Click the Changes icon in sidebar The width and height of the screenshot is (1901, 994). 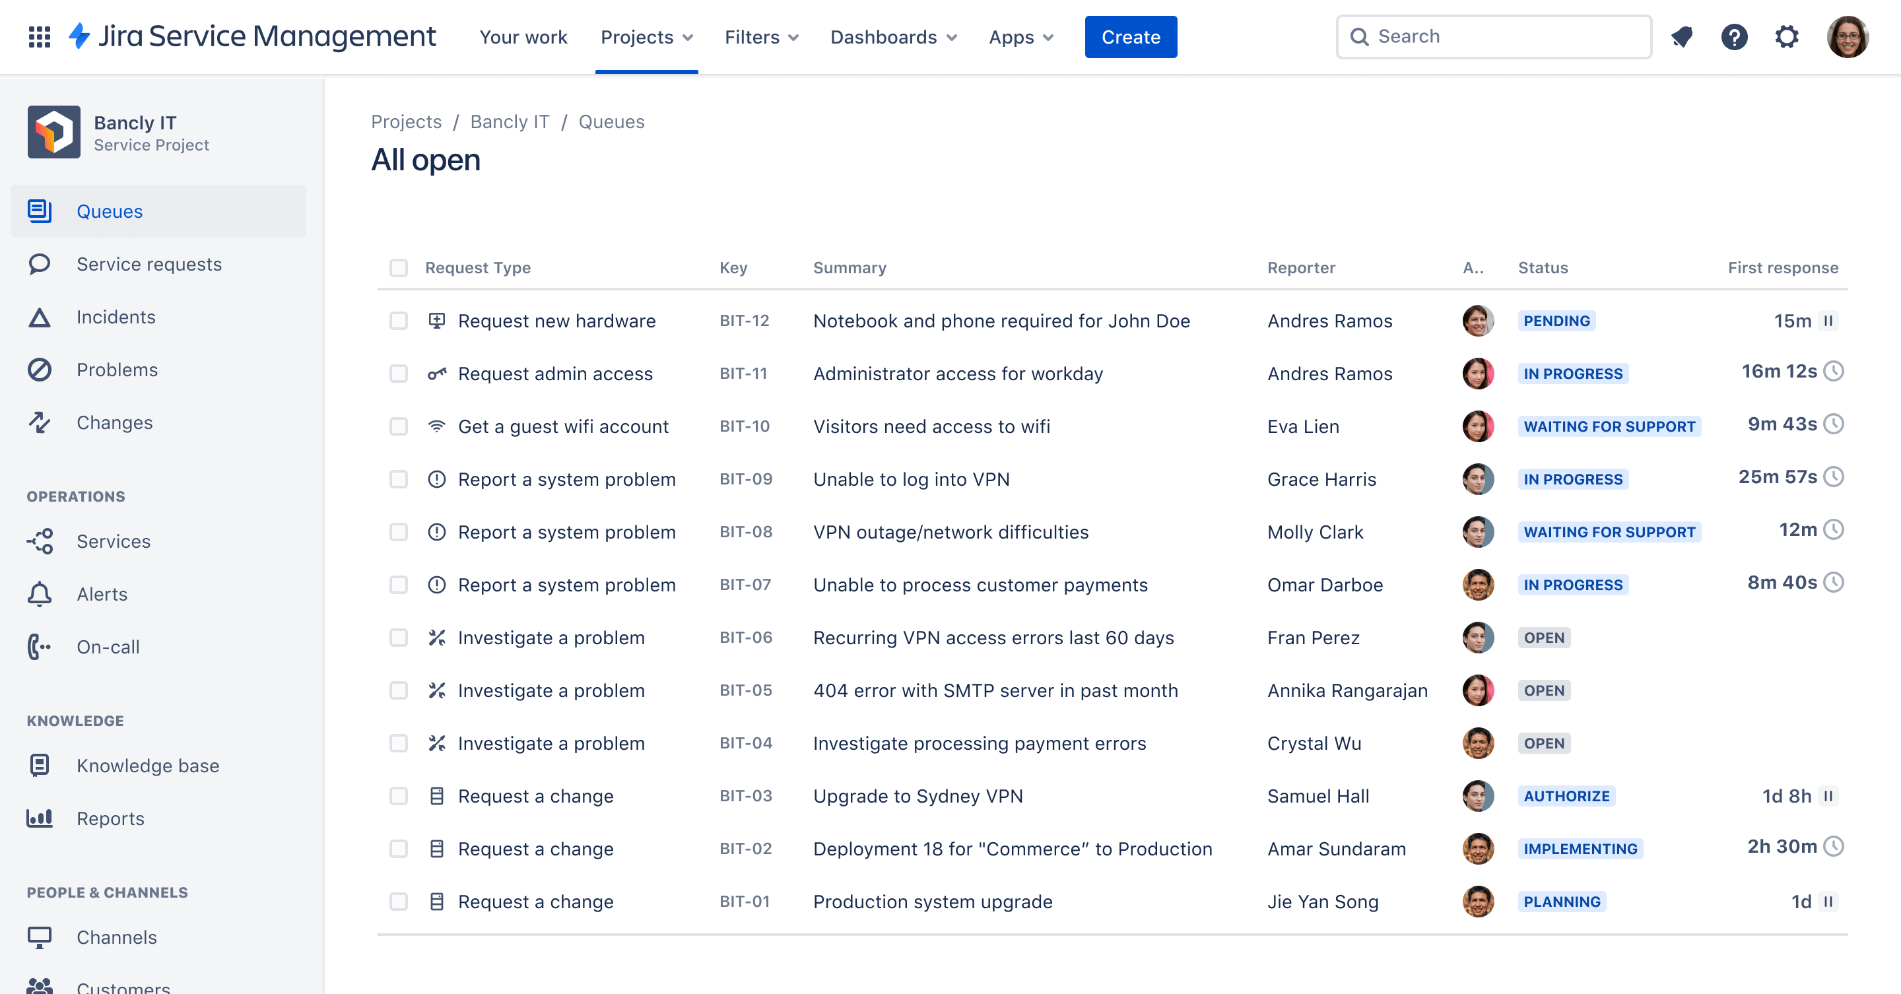40,421
